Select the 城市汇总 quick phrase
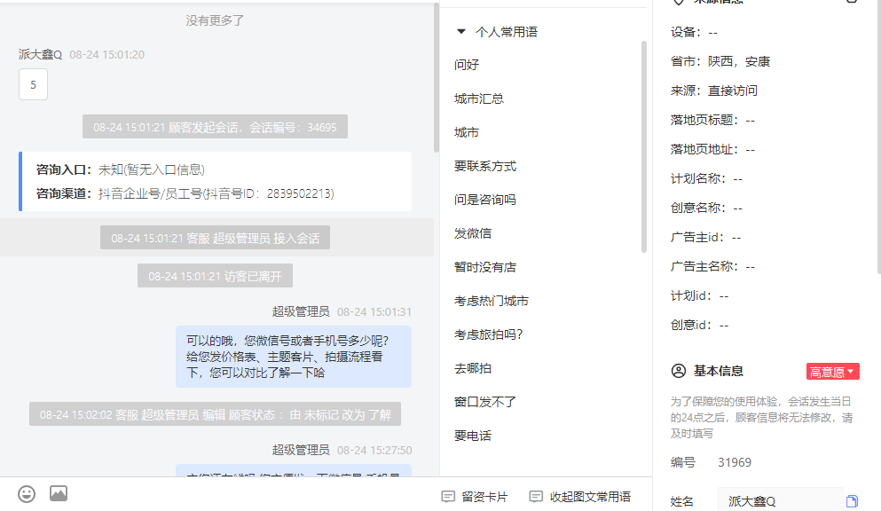 click(479, 98)
